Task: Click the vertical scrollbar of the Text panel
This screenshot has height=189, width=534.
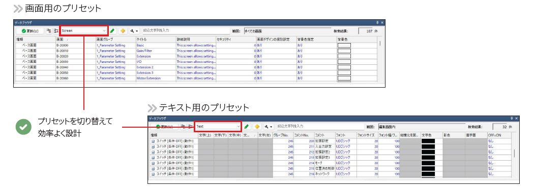Action: [514, 154]
